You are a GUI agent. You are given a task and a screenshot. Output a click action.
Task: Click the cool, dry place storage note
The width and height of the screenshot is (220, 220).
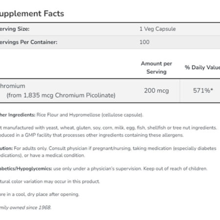[40, 195]
